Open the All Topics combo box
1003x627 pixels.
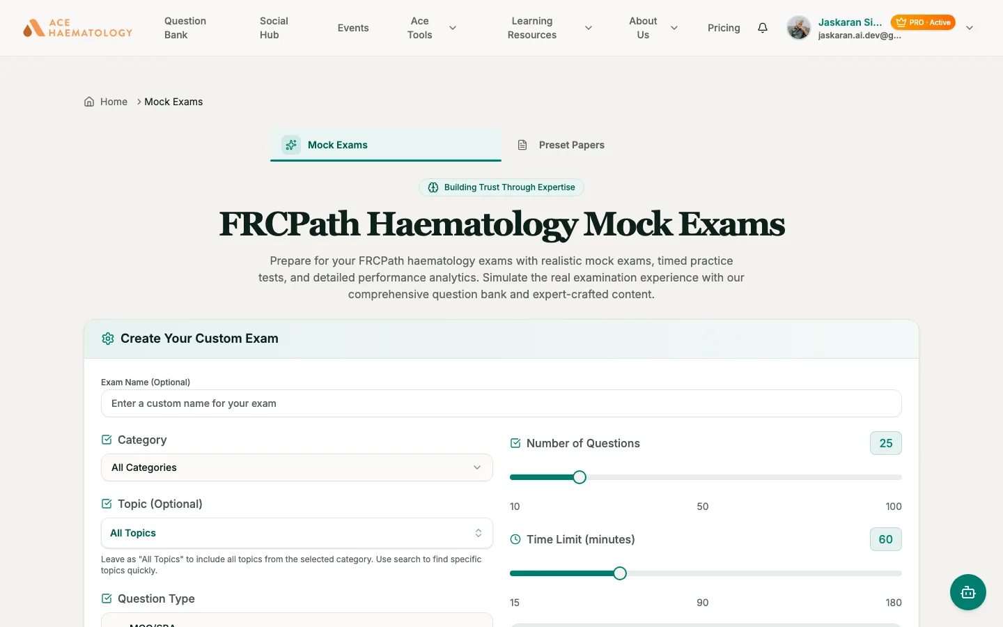point(297,533)
